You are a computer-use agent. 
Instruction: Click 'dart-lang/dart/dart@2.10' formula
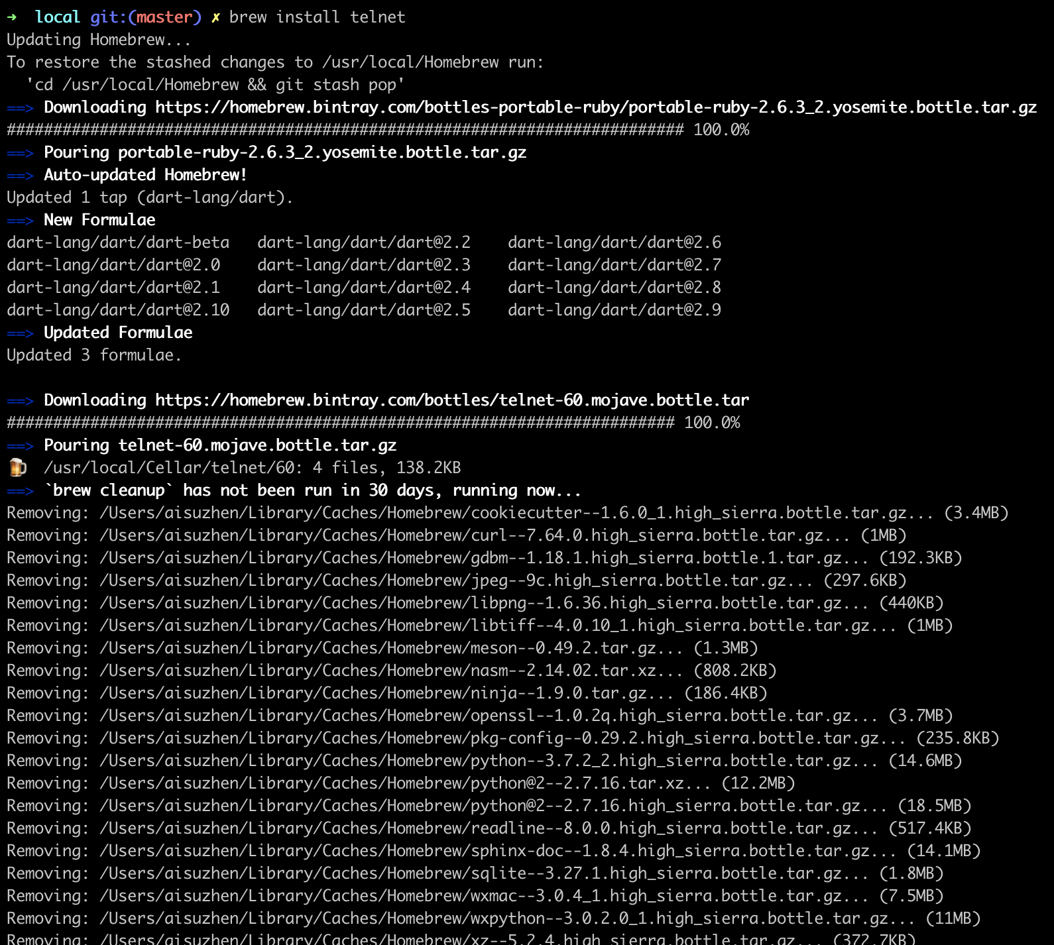click(x=118, y=310)
